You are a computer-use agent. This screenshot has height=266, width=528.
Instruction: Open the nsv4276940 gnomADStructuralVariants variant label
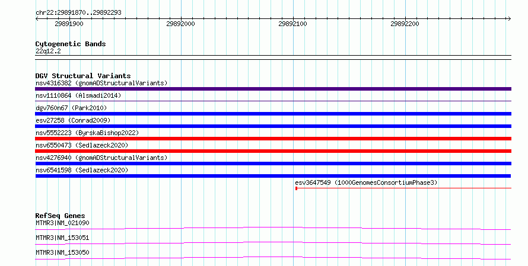(101, 158)
